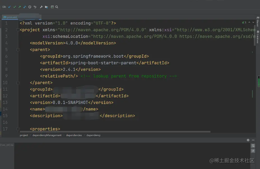Image resolution: width=260 pixels, height=169 pixels.
Task: Collapse the parent tag fold at line 5
Action: coord(18,50)
